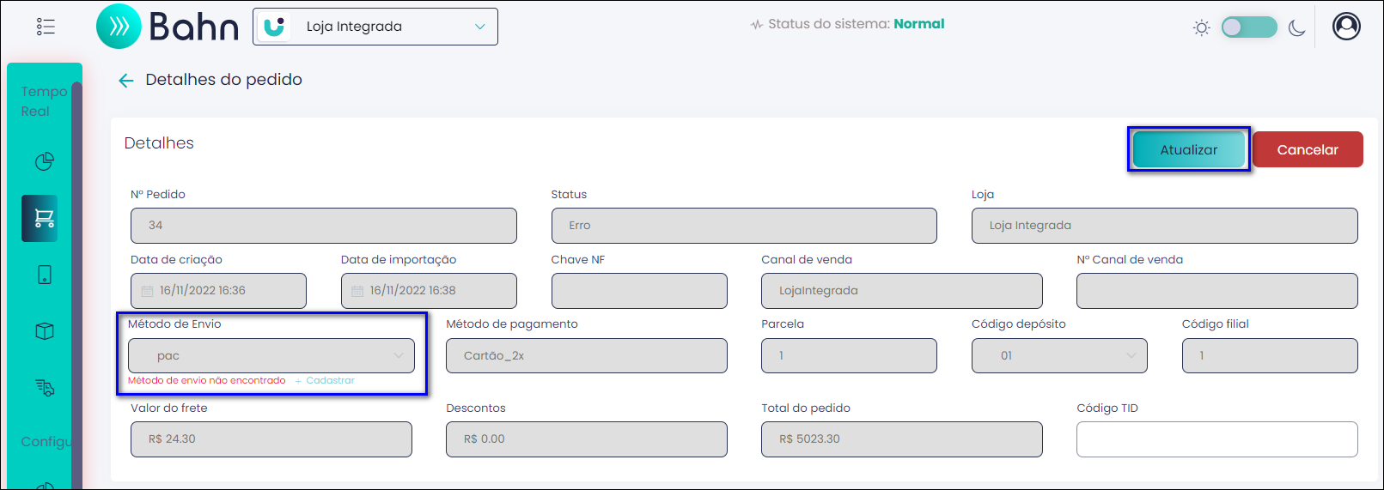Viewport: 1384px width, 490px height.
Task: Go back using the arrow beside Detalhes do pedido
Action: (x=125, y=81)
